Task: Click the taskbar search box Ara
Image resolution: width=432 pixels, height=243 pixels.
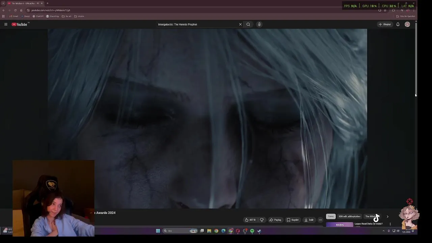Action: tap(180, 231)
